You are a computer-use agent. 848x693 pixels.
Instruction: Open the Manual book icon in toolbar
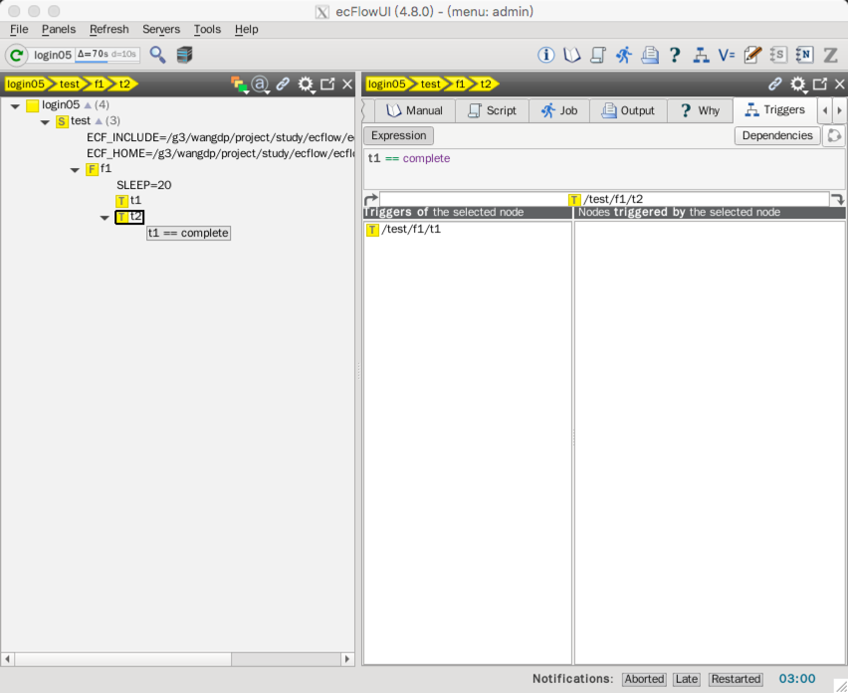click(571, 55)
